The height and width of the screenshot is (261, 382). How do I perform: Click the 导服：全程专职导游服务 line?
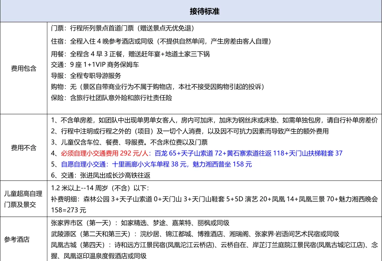86,75
